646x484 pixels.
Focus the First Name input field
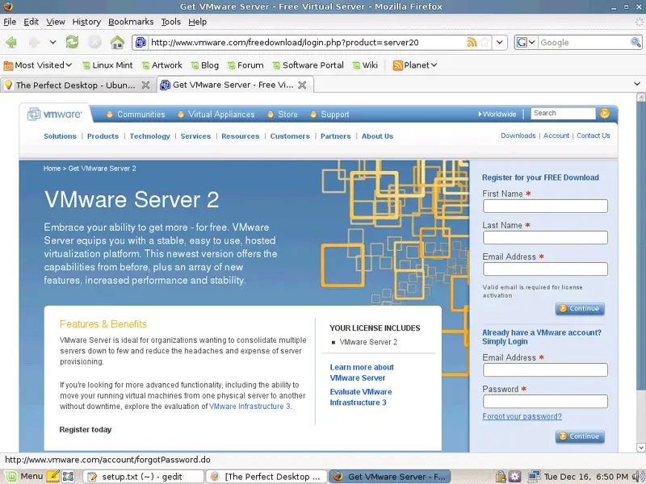tap(545, 207)
